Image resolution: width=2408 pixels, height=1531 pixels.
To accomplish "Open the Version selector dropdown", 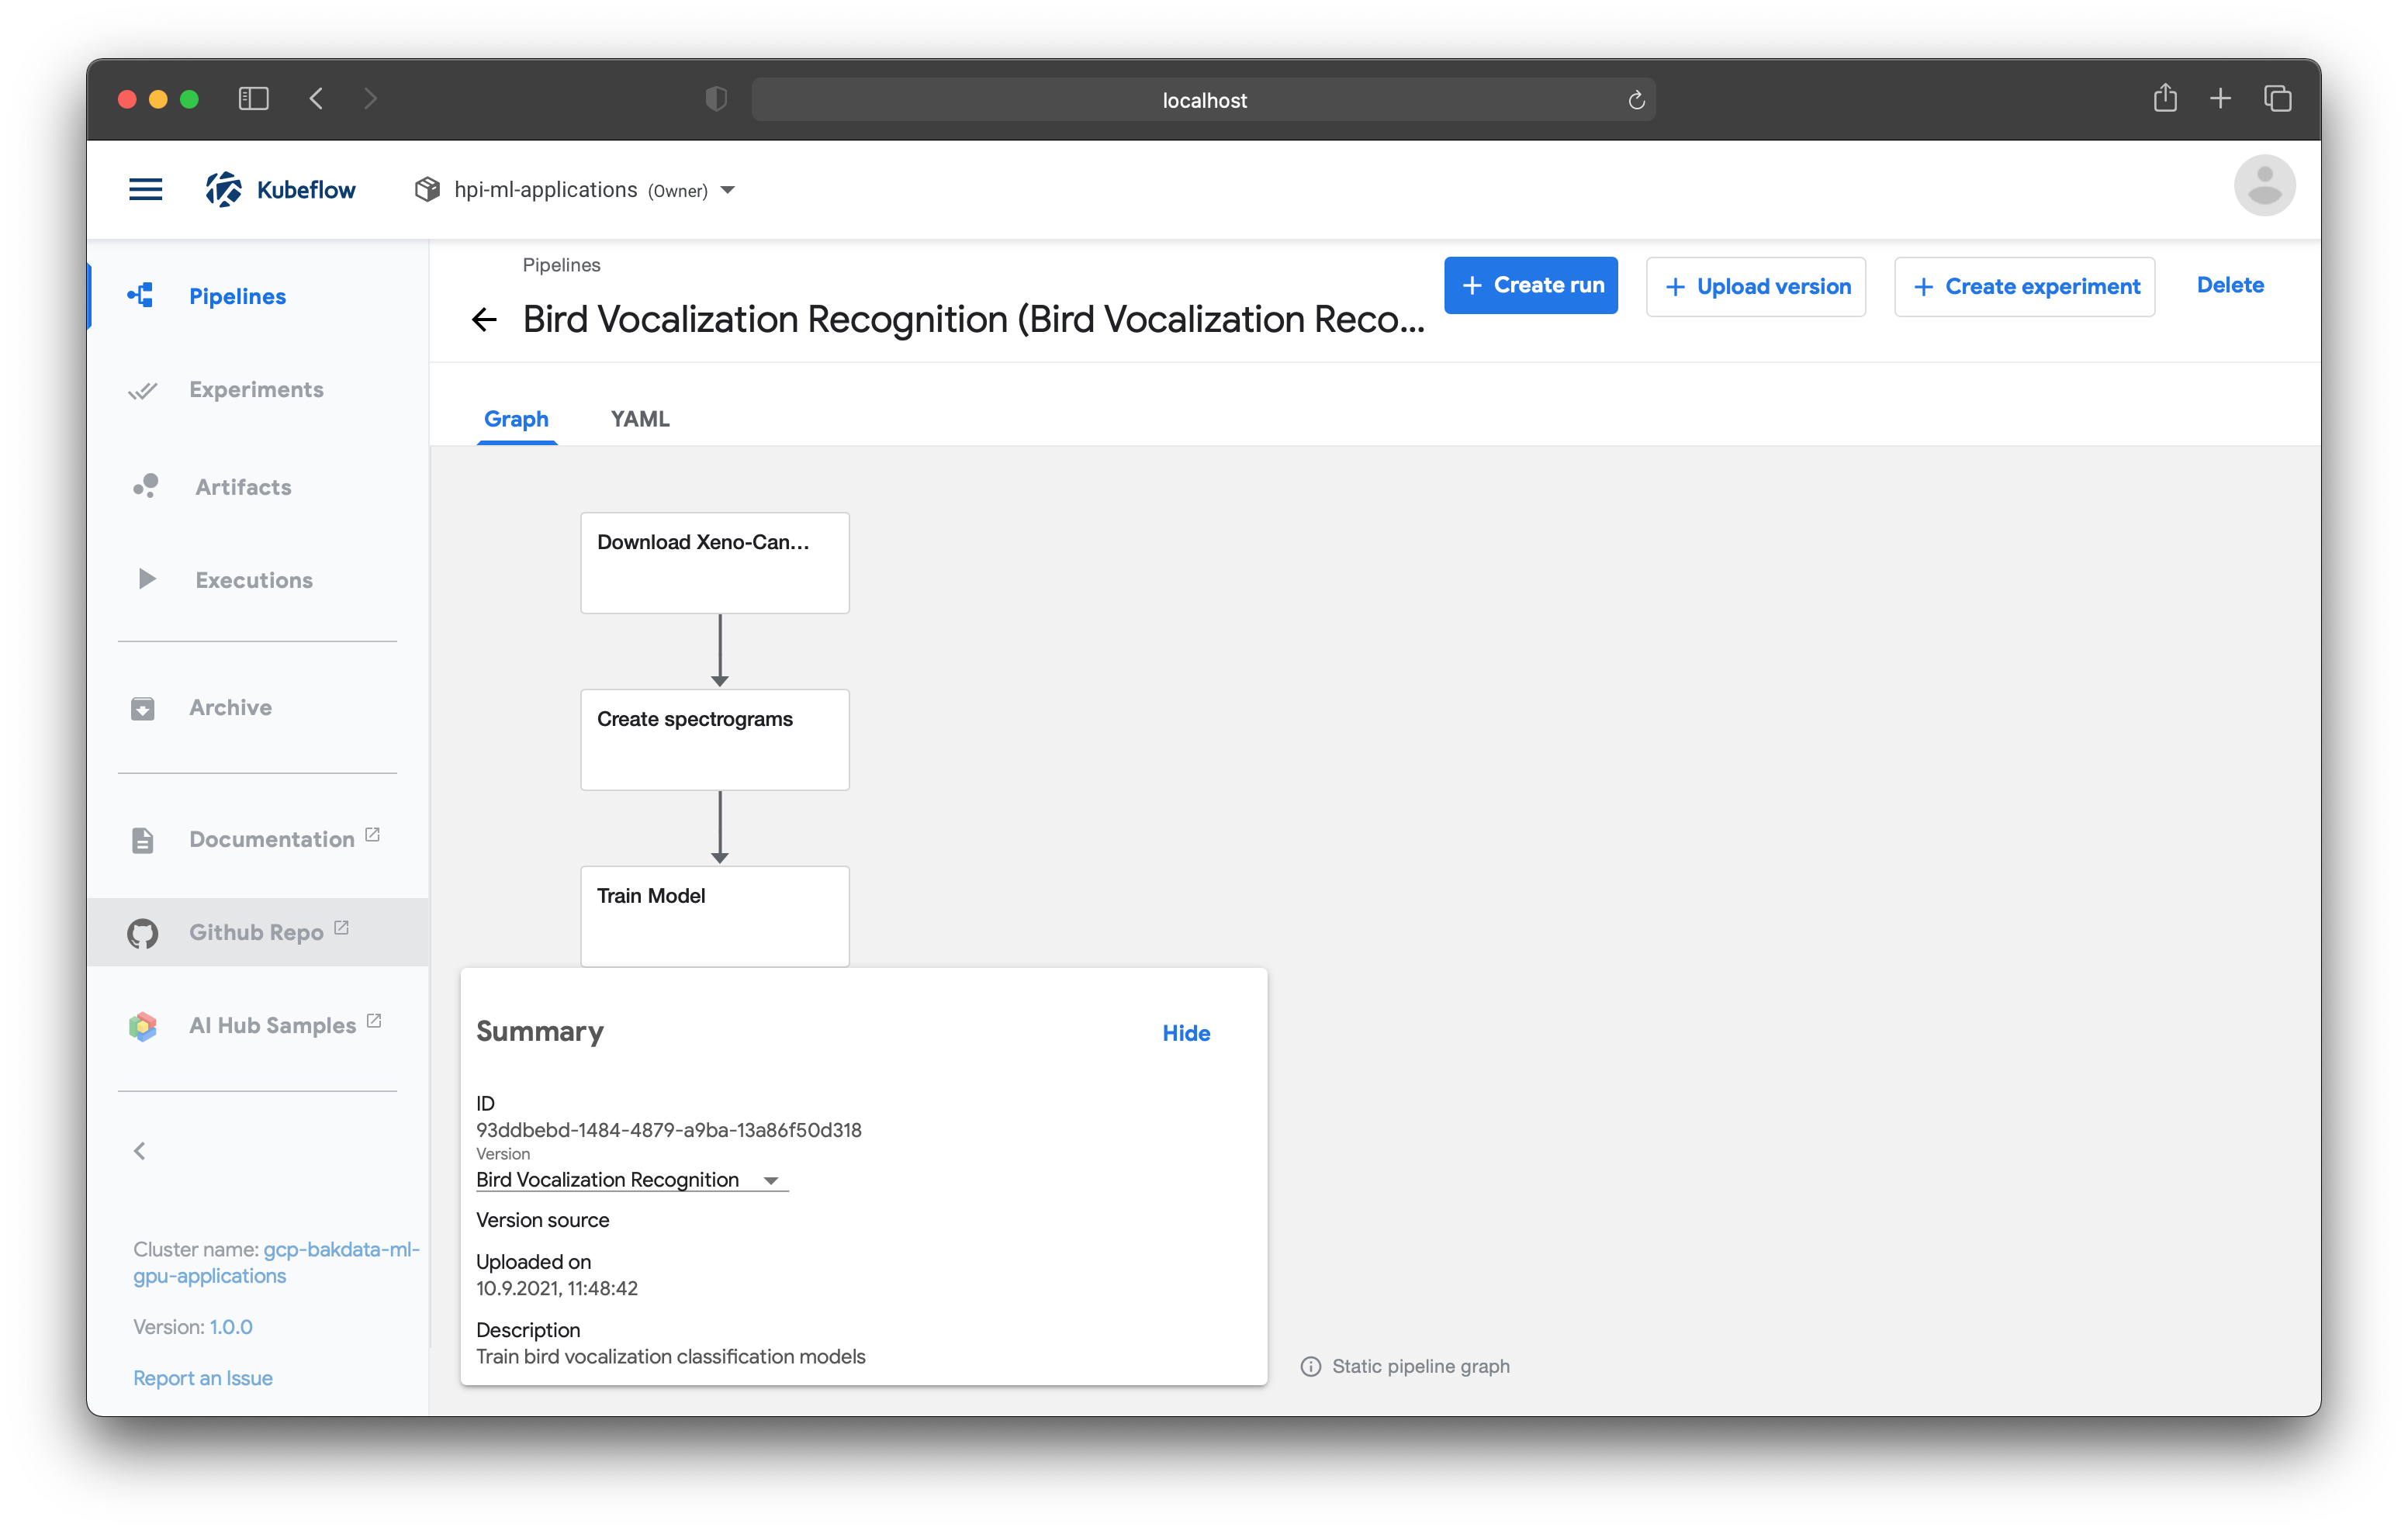I will (771, 1180).
